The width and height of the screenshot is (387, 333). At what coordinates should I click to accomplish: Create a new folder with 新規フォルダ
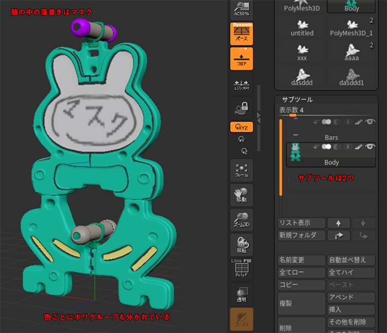(x=302, y=235)
